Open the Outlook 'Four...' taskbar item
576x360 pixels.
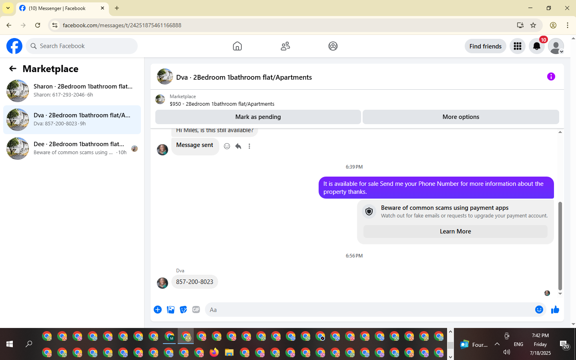click(x=474, y=344)
